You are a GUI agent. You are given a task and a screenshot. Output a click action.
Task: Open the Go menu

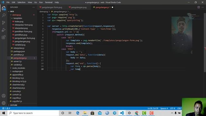[35, 2]
